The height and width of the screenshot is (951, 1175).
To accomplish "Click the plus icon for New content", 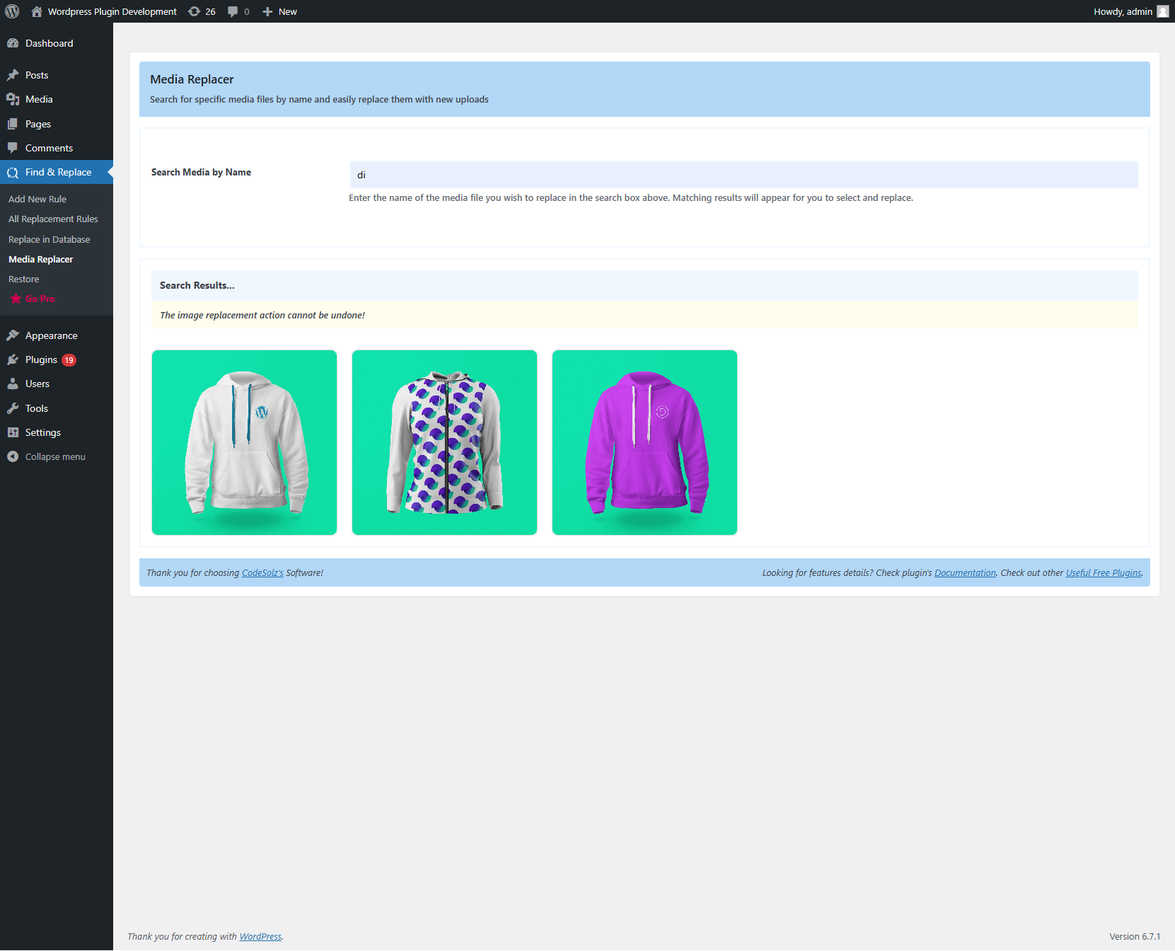I will (267, 11).
